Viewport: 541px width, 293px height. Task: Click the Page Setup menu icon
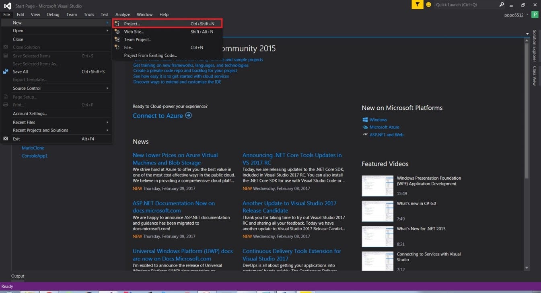[6, 97]
